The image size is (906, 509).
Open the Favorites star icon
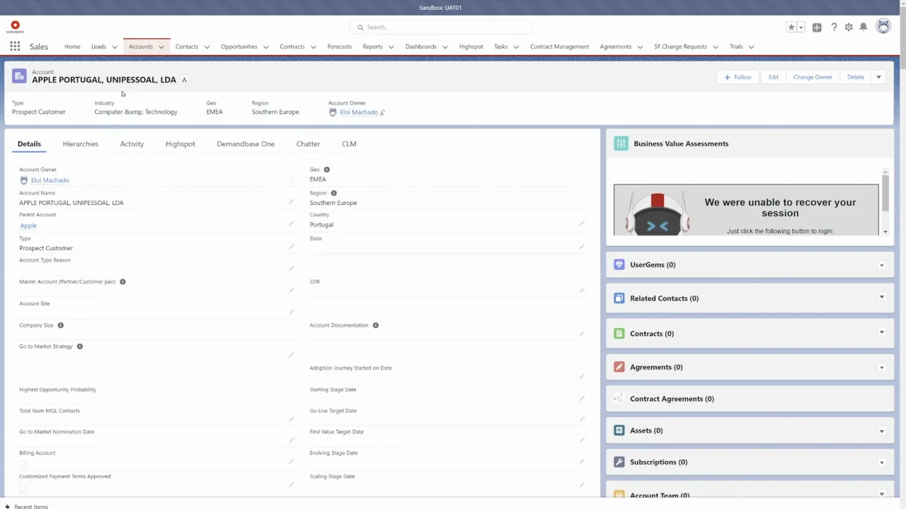[791, 27]
